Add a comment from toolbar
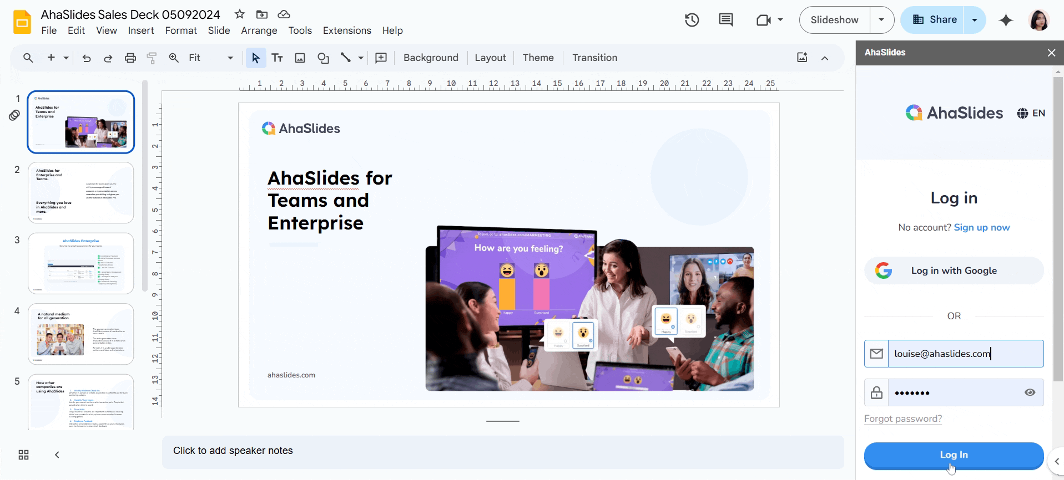This screenshot has height=480, width=1064. (x=381, y=58)
